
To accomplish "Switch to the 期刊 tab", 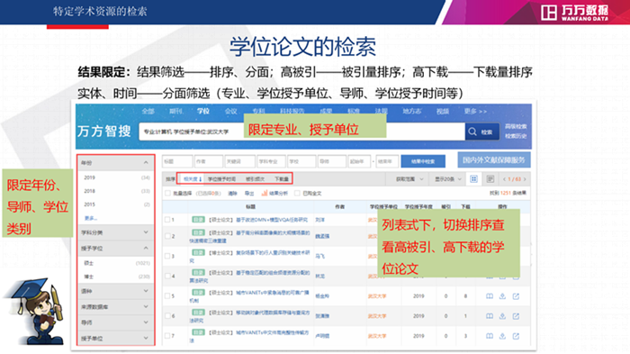I will click(x=175, y=111).
